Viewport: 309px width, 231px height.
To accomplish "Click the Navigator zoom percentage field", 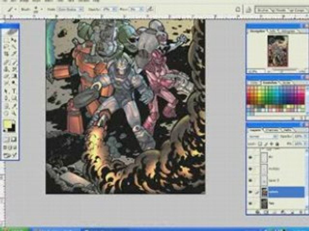I will [x=256, y=71].
